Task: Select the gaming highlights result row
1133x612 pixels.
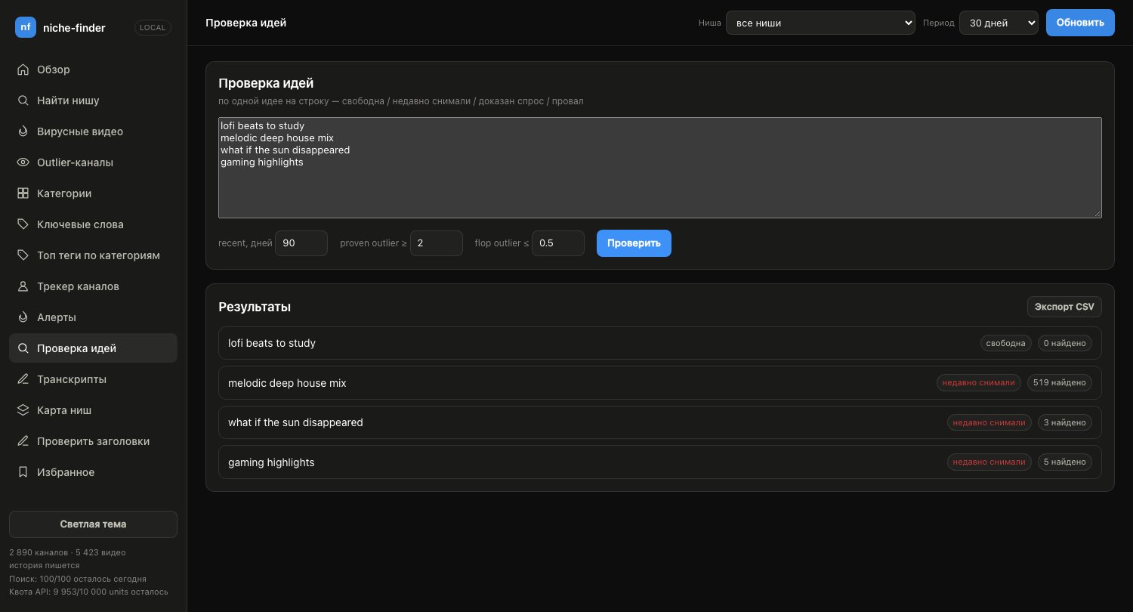Action: [660, 462]
